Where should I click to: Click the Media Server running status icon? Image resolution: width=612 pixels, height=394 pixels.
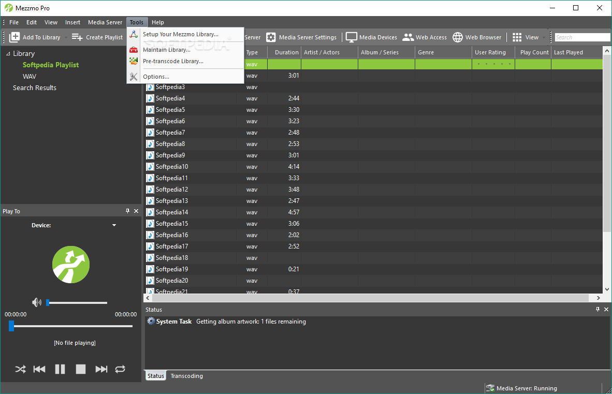[x=490, y=388]
